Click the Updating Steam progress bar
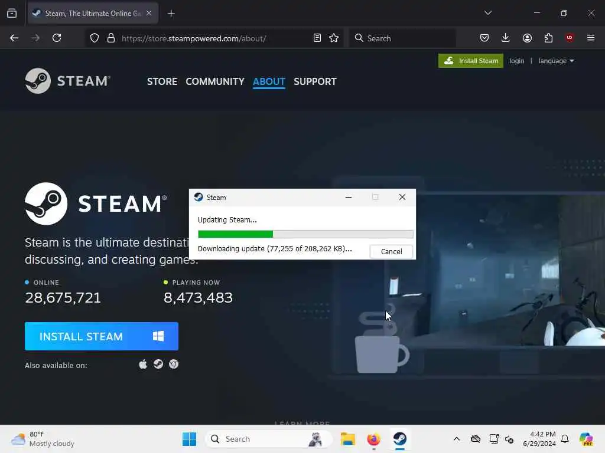Viewport: 605px width, 453px height. point(305,234)
